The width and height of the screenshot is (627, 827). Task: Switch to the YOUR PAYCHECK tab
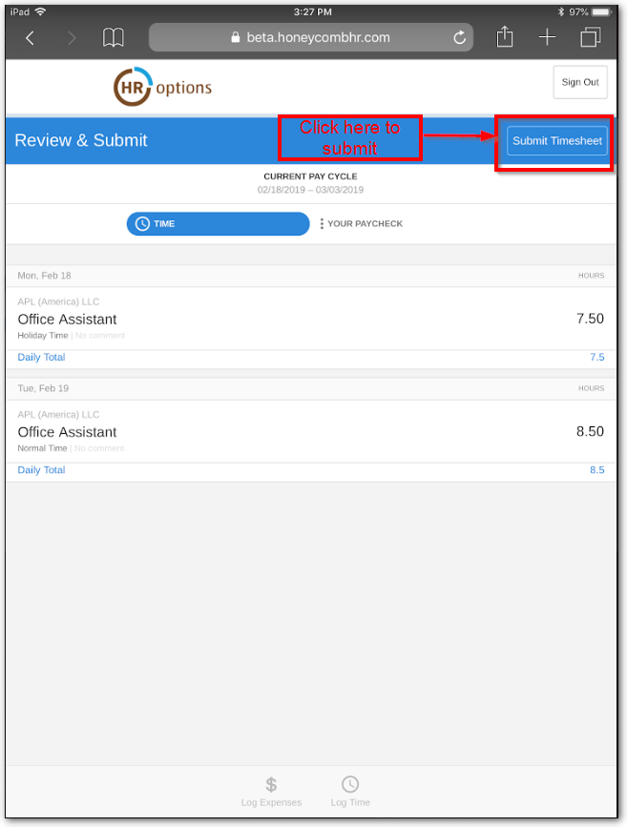coord(362,224)
